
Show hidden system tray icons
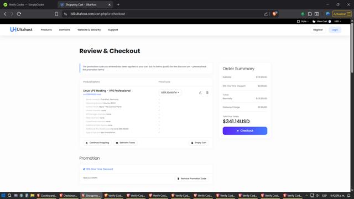tap(306, 196)
